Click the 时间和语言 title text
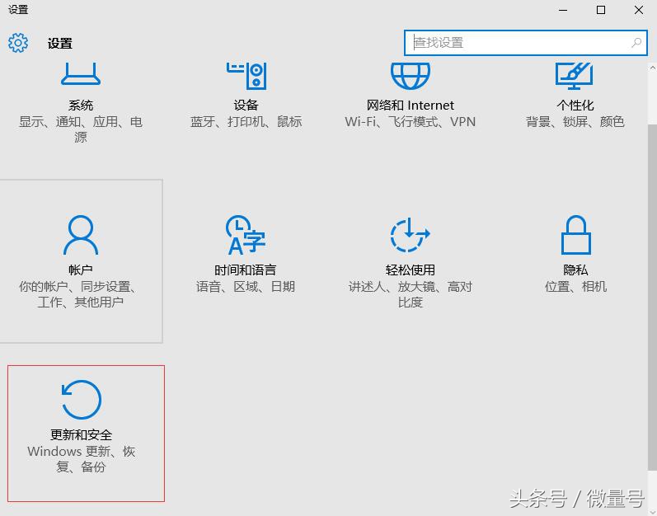 246,270
